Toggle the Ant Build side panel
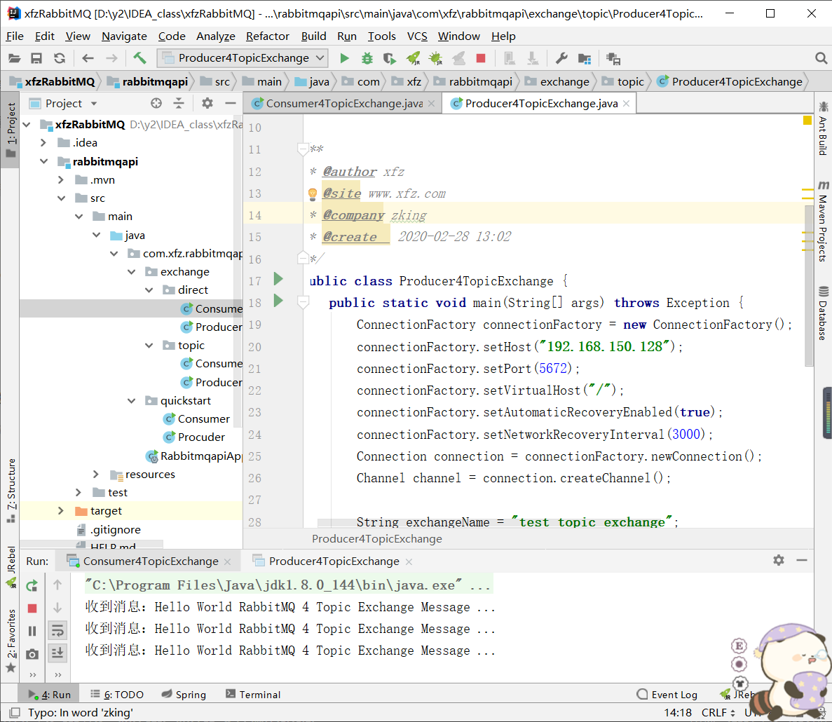Image resolution: width=832 pixels, height=722 pixels. (823, 129)
